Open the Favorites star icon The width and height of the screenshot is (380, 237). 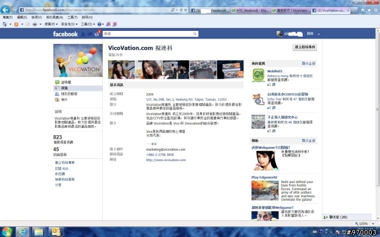pyautogui.click(x=369, y=10)
